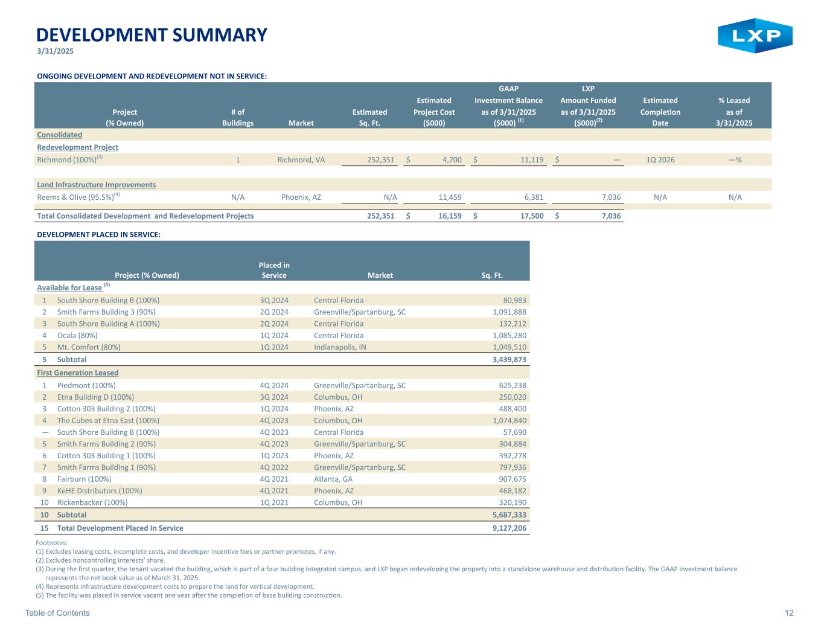Click the Ocala (80%) project entry
Viewport: 824px width, 637px height.
point(77,335)
